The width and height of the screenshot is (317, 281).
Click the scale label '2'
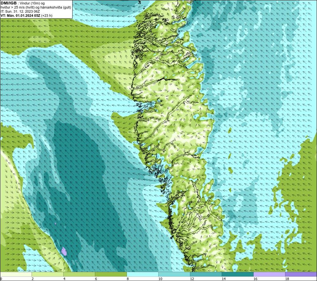pyautogui.click(x=33, y=279)
